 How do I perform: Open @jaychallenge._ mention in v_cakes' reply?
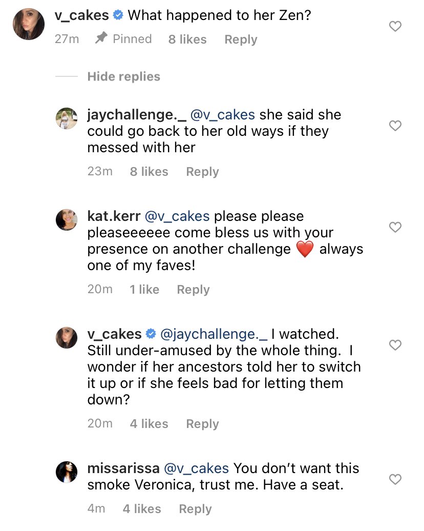tap(214, 334)
